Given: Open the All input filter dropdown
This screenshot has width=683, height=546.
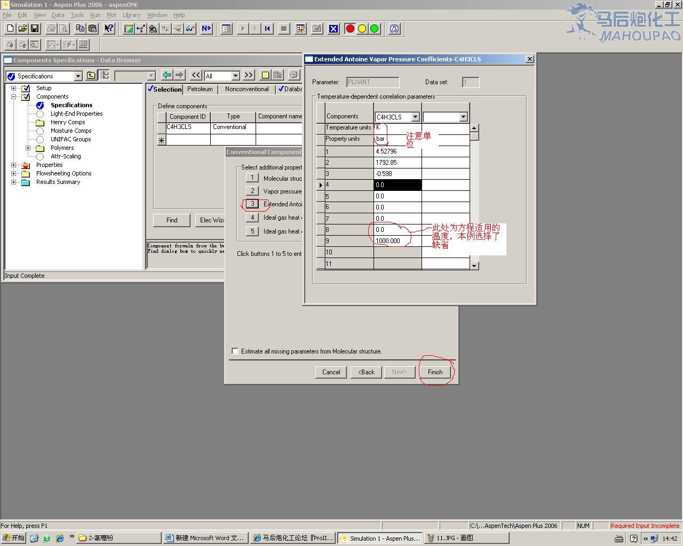Looking at the screenshot, I should (235, 76).
